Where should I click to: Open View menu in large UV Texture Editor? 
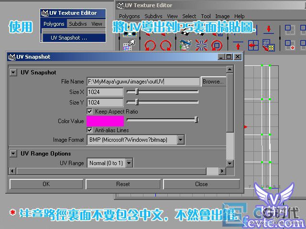(x=172, y=16)
